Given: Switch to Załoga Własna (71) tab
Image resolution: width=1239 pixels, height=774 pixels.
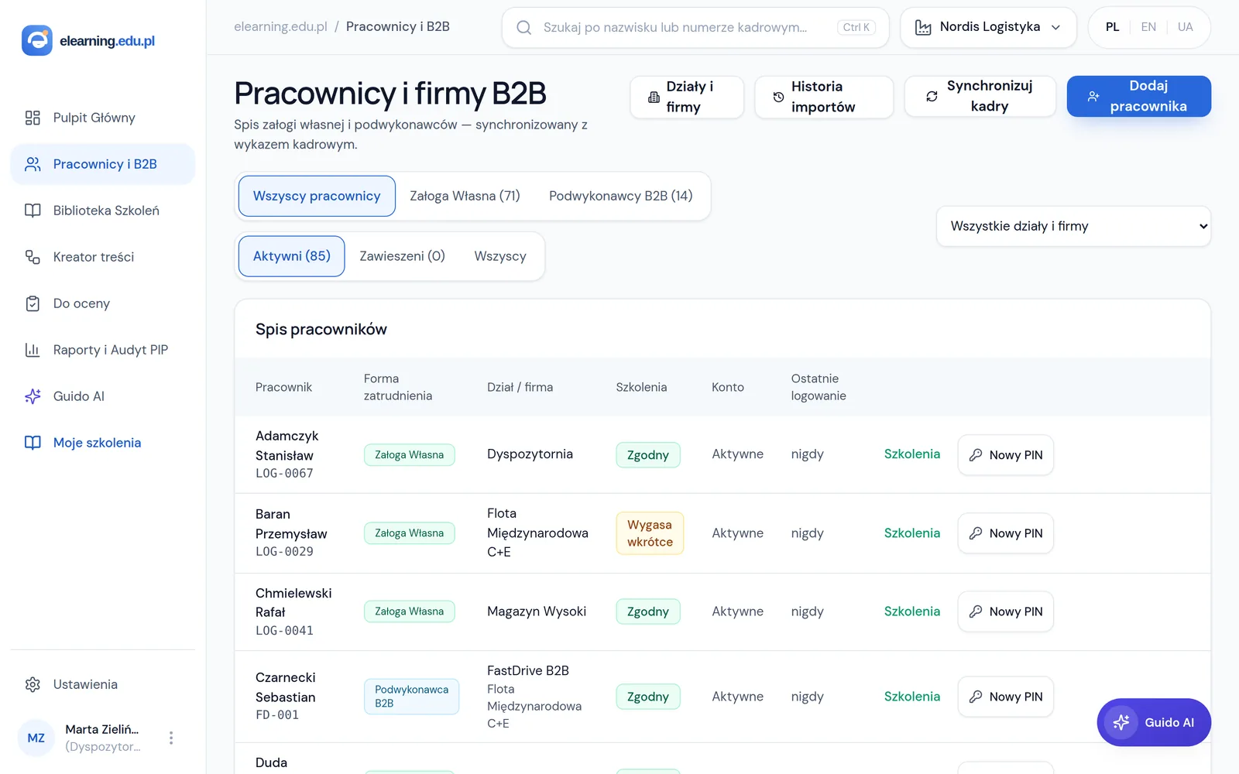Looking at the screenshot, I should pyautogui.click(x=465, y=197).
